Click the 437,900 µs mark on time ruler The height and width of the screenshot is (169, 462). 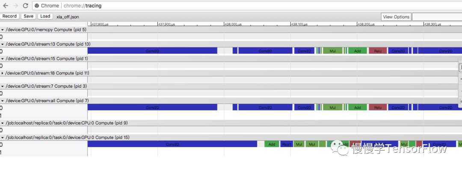click(x=166, y=24)
